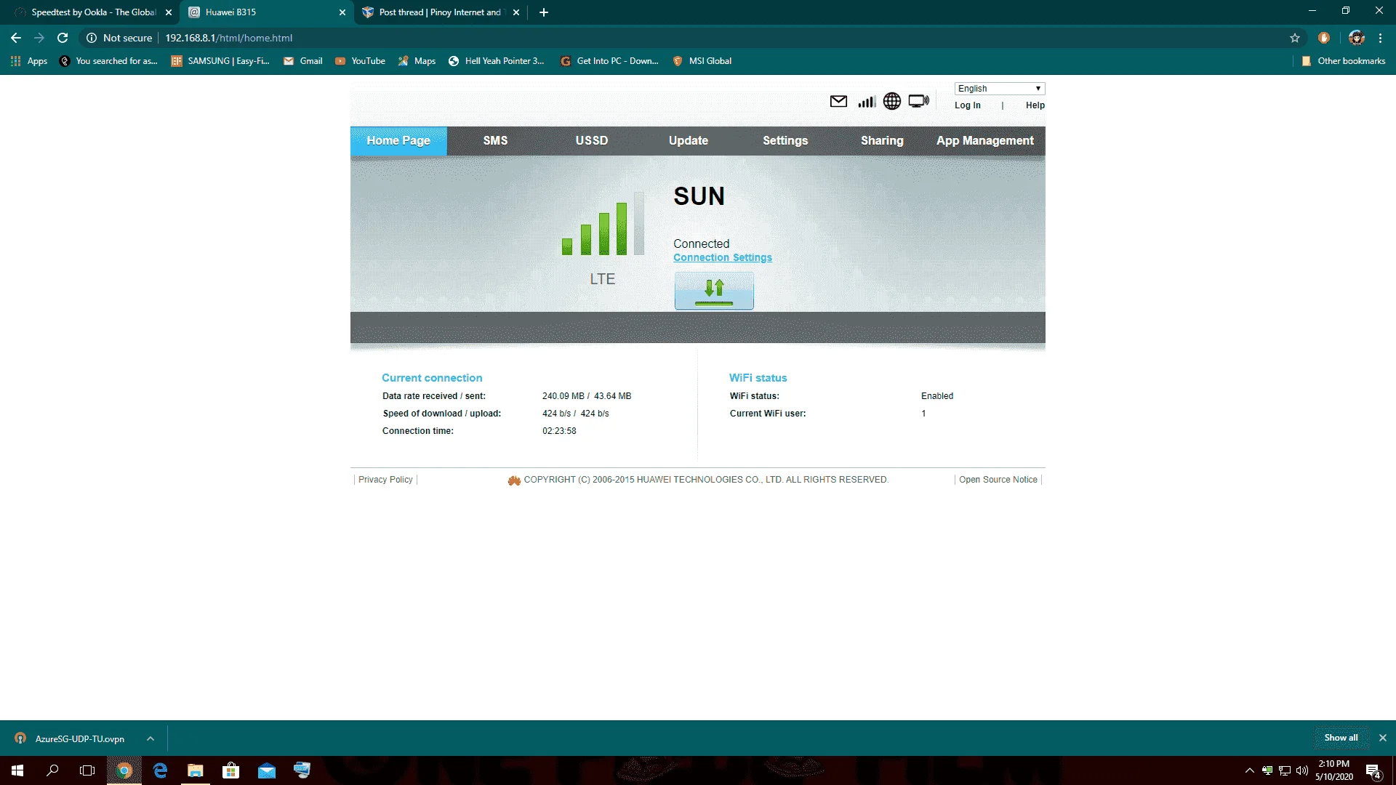1396x785 pixels.
Task: Open Task View on the taskbar
Action: click(x=87, y=770)
